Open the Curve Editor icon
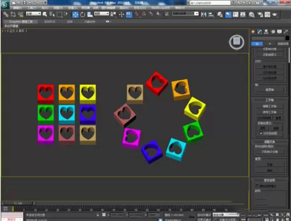 (x=236, y=15)
